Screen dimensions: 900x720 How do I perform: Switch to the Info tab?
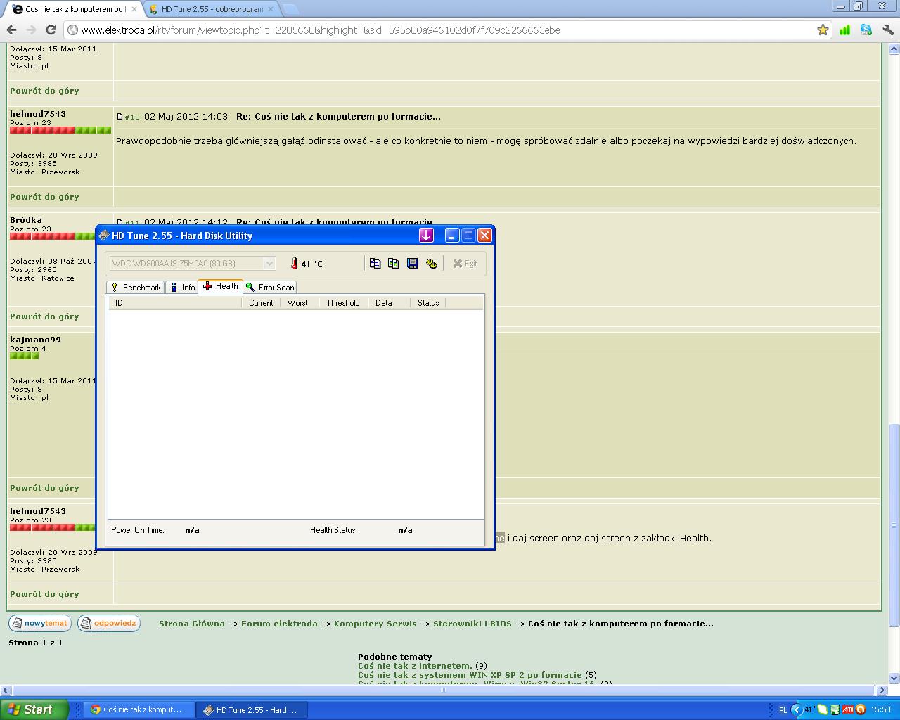182,287
